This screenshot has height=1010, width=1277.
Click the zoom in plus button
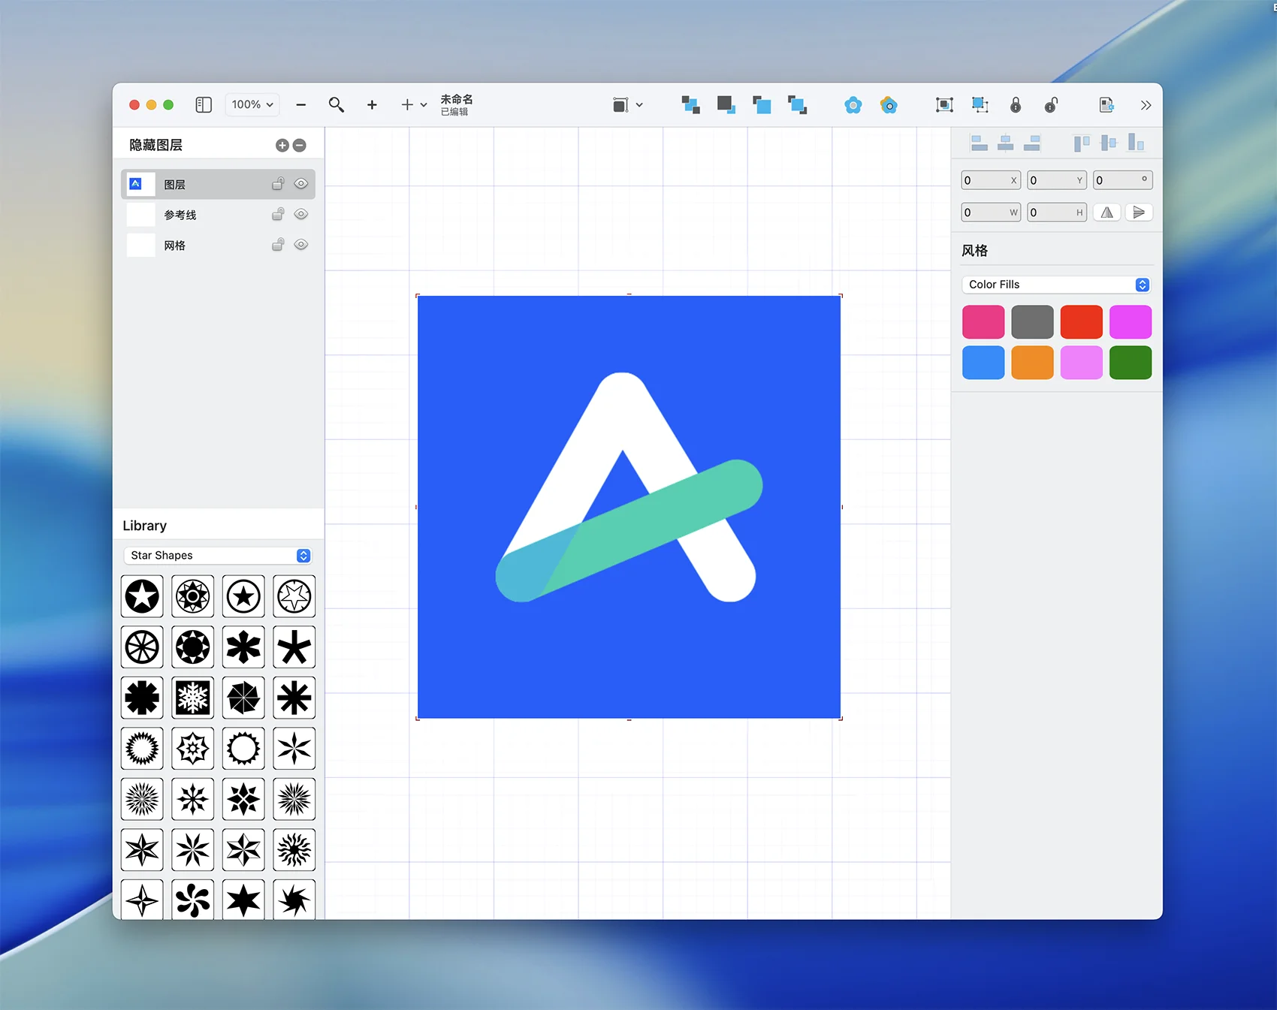pos(372,105)
